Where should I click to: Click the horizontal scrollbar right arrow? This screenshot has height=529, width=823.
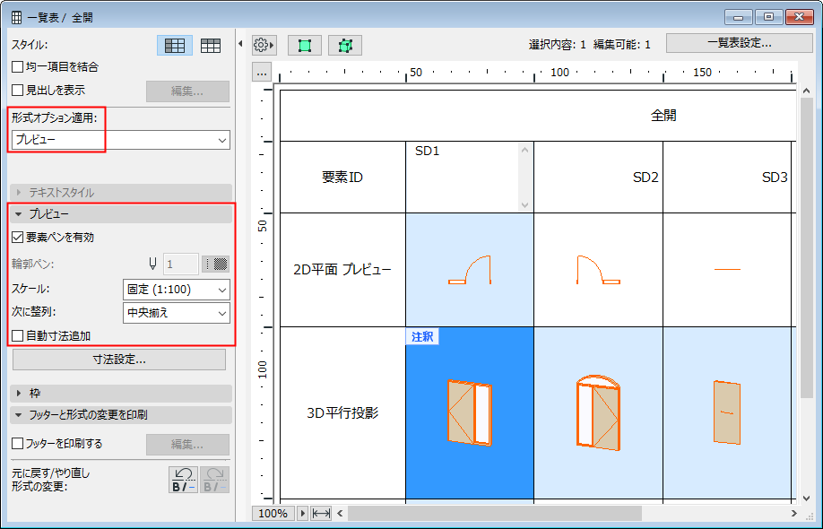click(793, 513)
